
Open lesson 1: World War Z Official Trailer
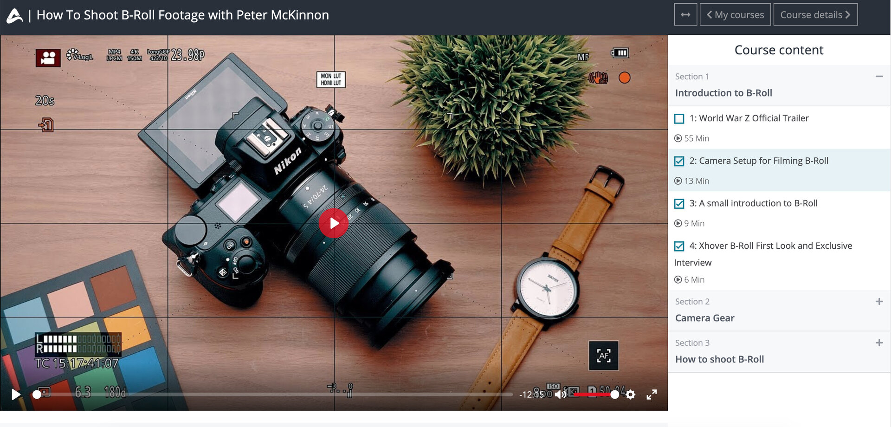(749, 118)
